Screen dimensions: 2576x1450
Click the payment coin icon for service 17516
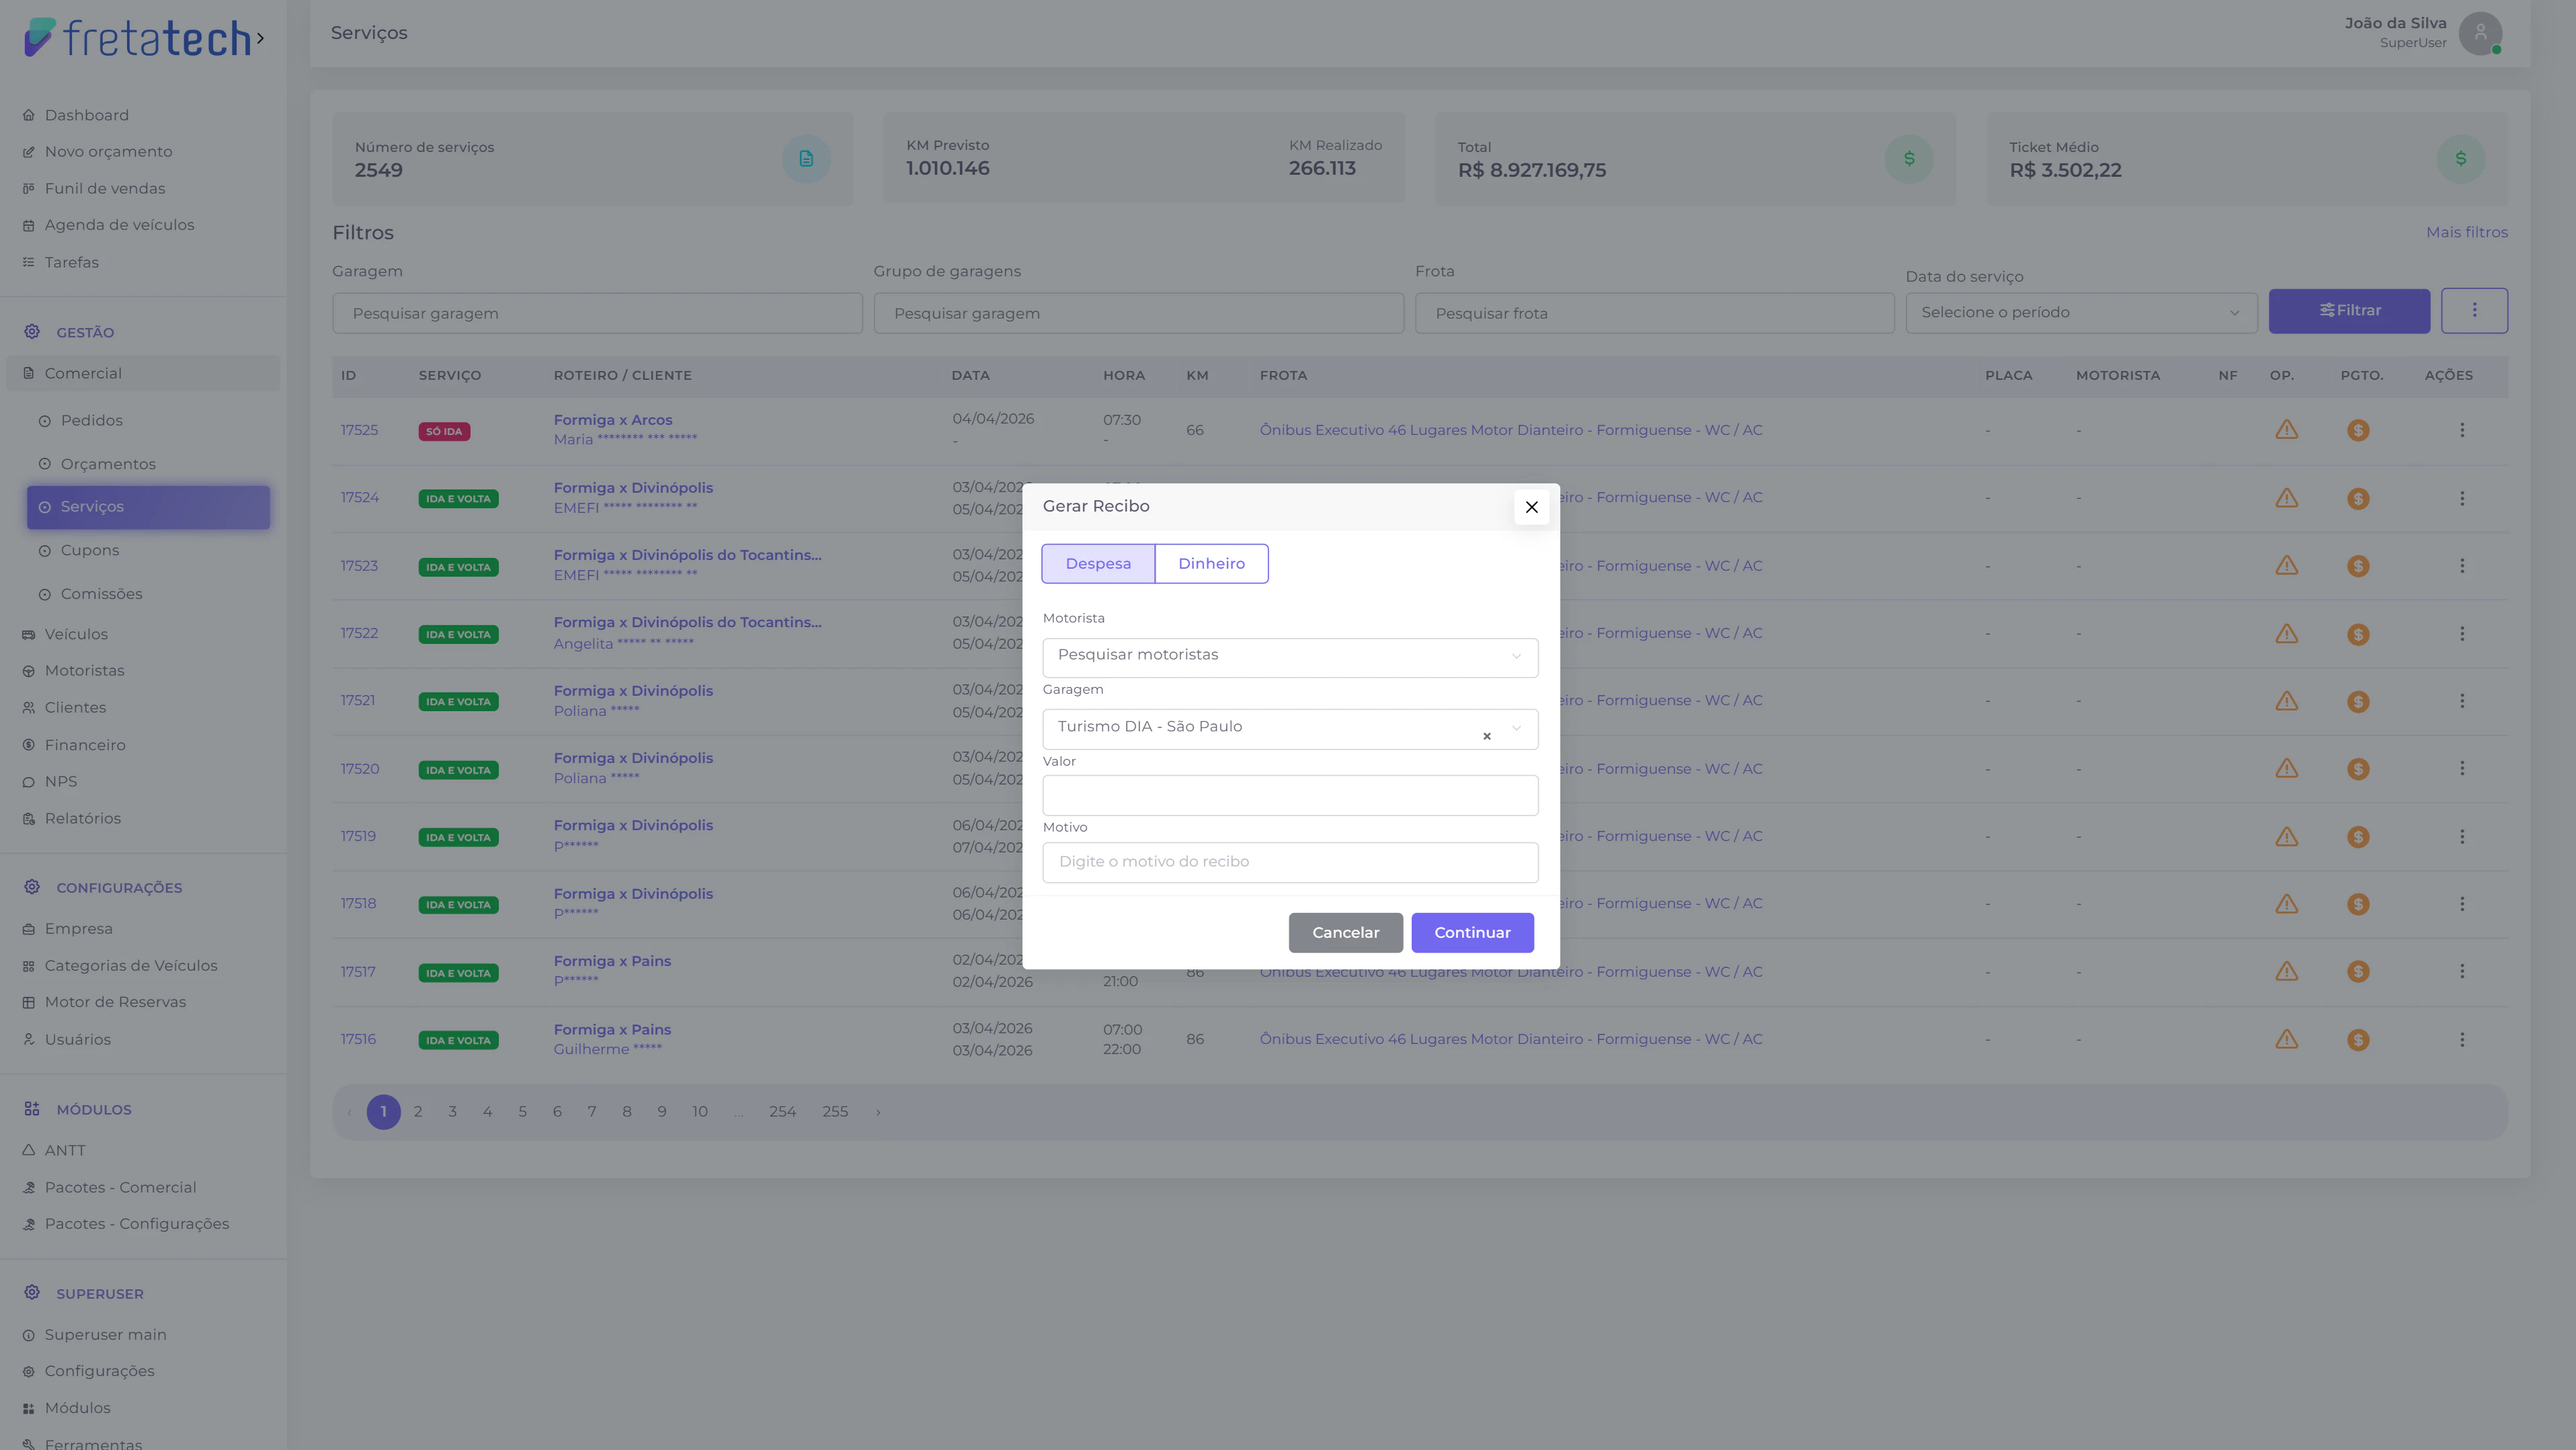pyautogui.click(x=2358, y=1040)
